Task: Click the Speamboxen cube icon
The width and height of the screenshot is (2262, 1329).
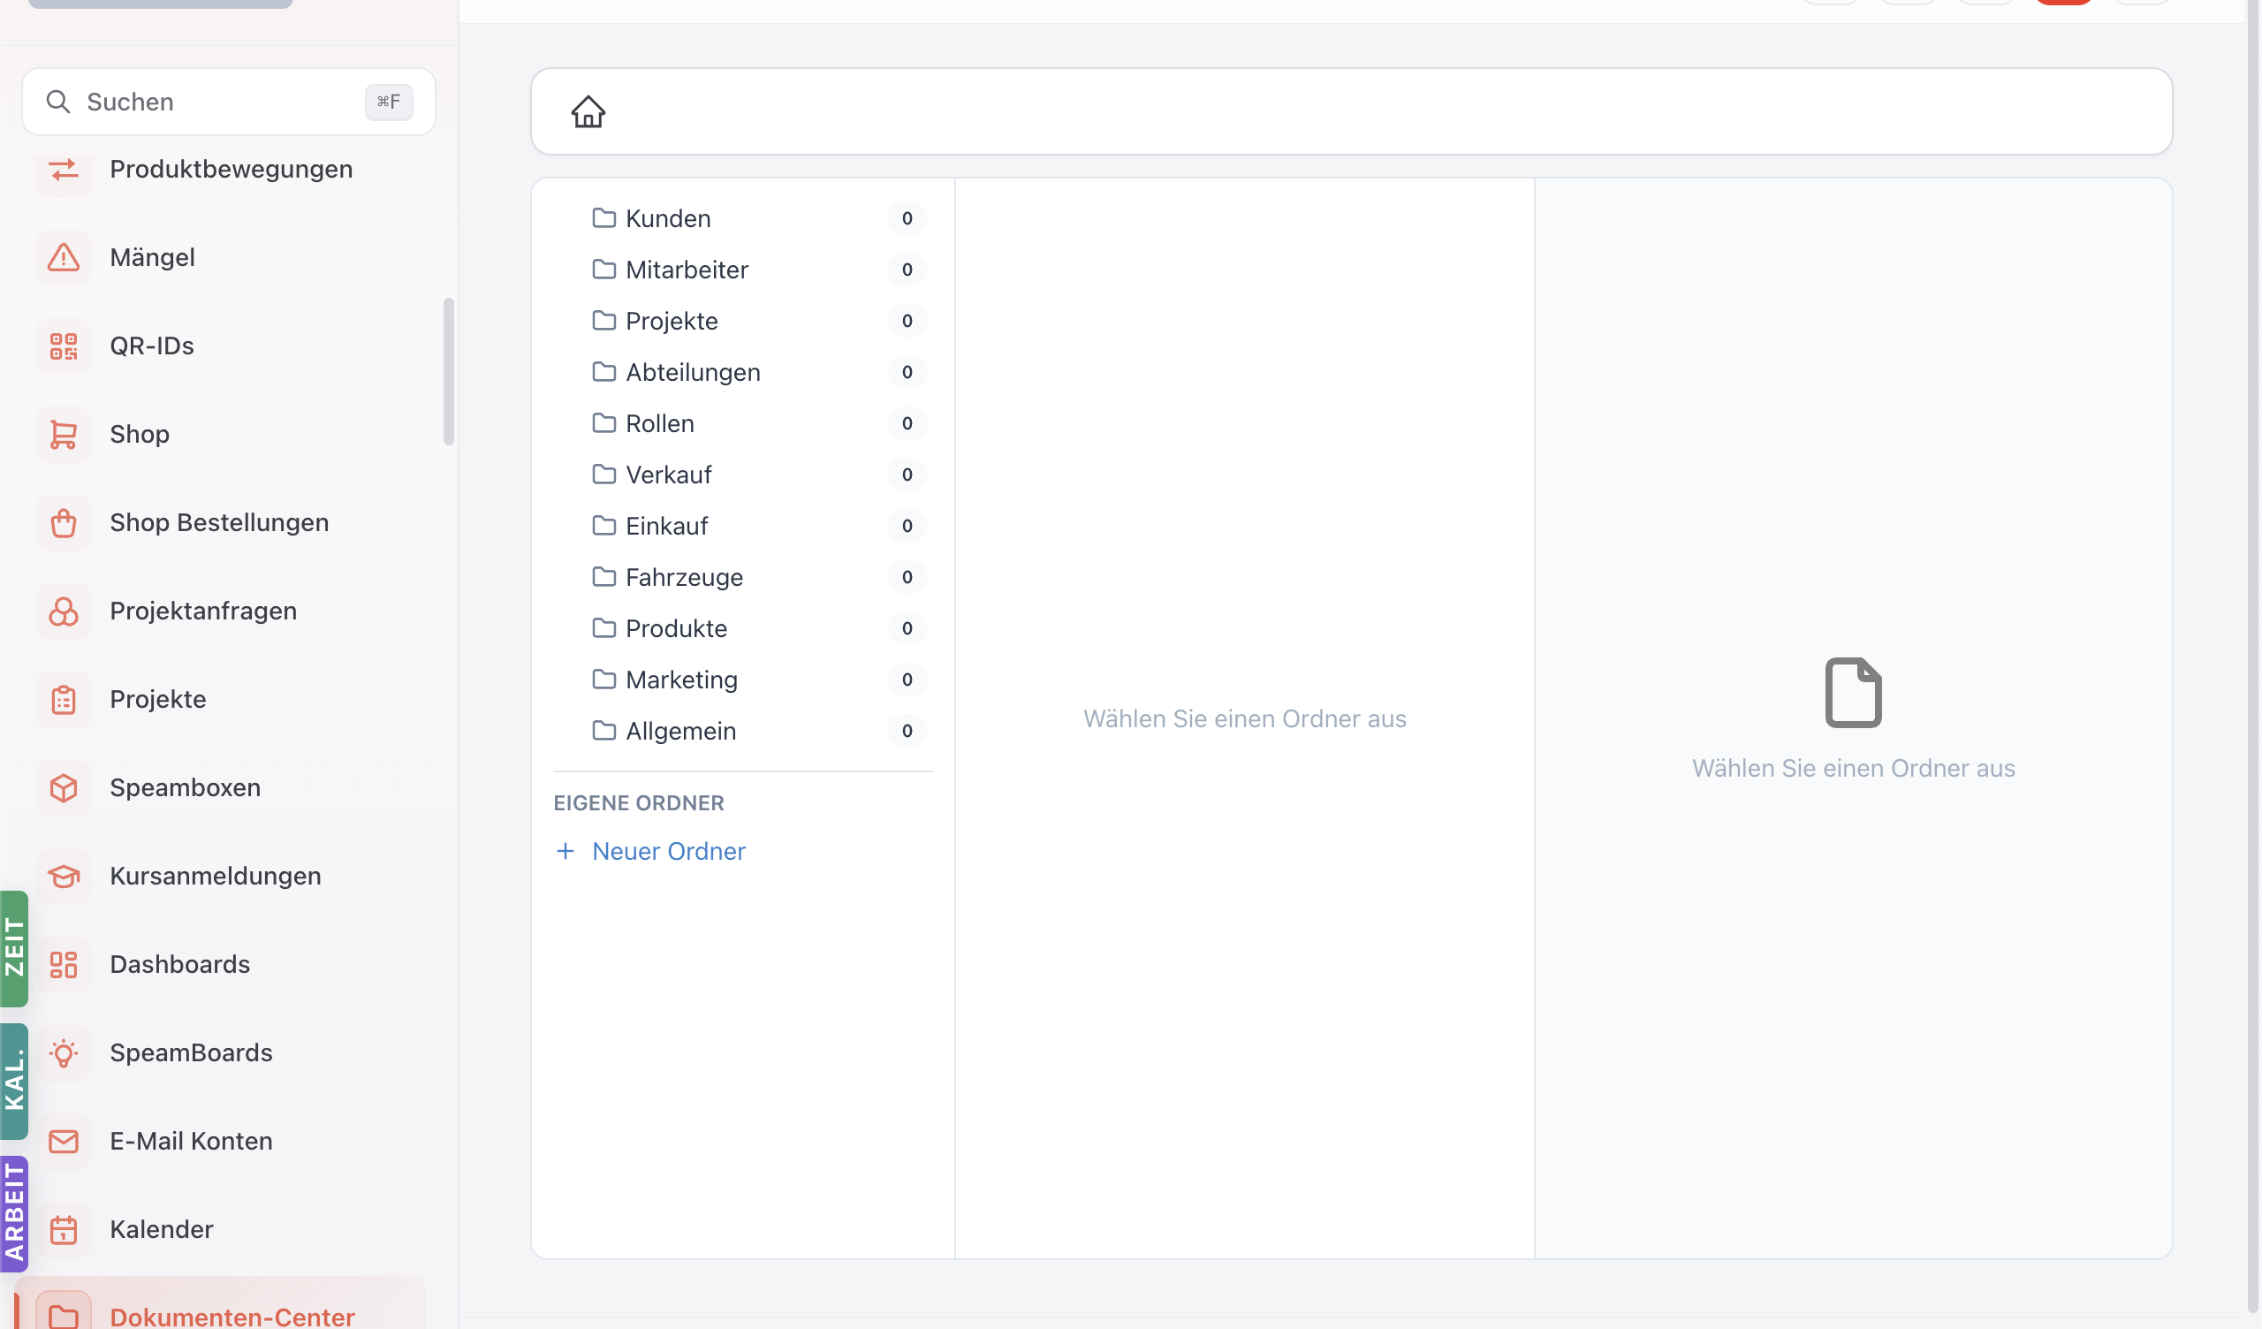Action: pos(64,787)
